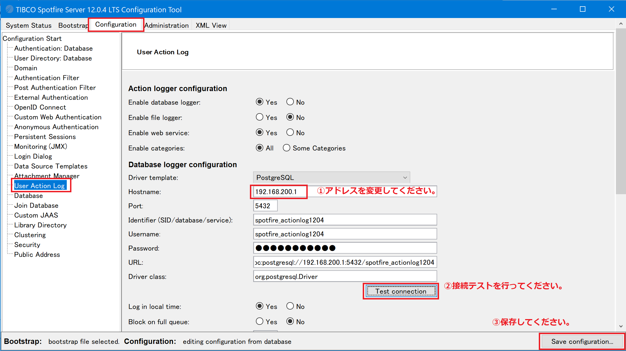The height and width of the screenshot is (351, 626).
Task: Set Enable database logger to No
Action: click(290, 102)
